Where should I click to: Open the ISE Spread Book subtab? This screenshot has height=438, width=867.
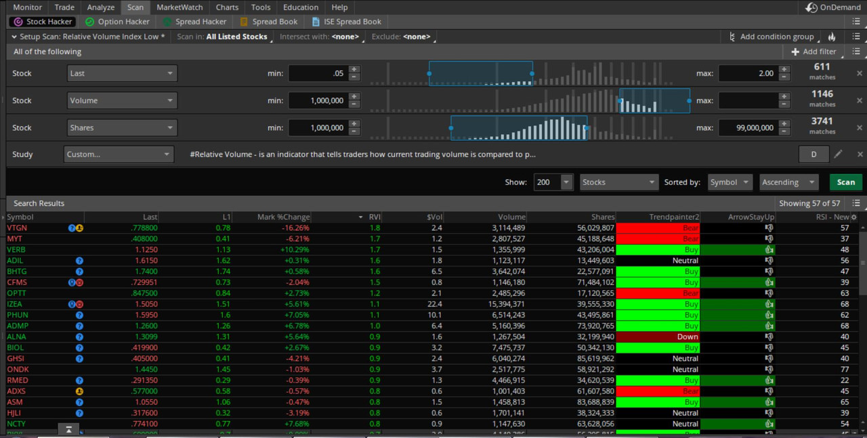click(345, 22)
